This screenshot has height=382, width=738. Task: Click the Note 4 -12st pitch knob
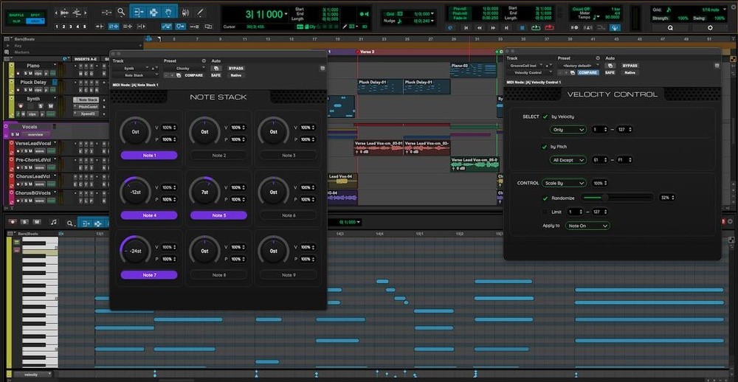click(135, 192)
